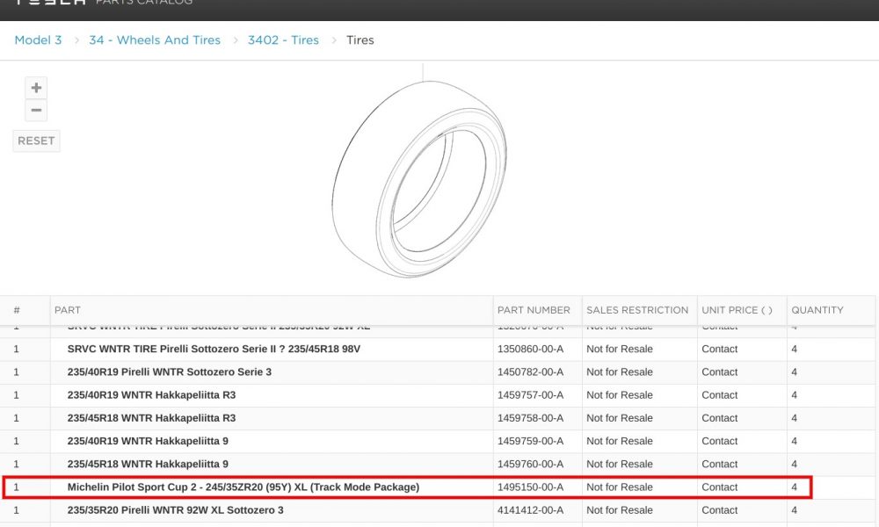Click Not for Resale in 1459759-00-A row
The height and width of the screenshot is (527, 879).
point(620,441)
